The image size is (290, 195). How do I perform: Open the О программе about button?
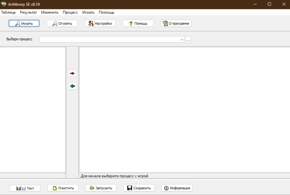pos(176,23)
